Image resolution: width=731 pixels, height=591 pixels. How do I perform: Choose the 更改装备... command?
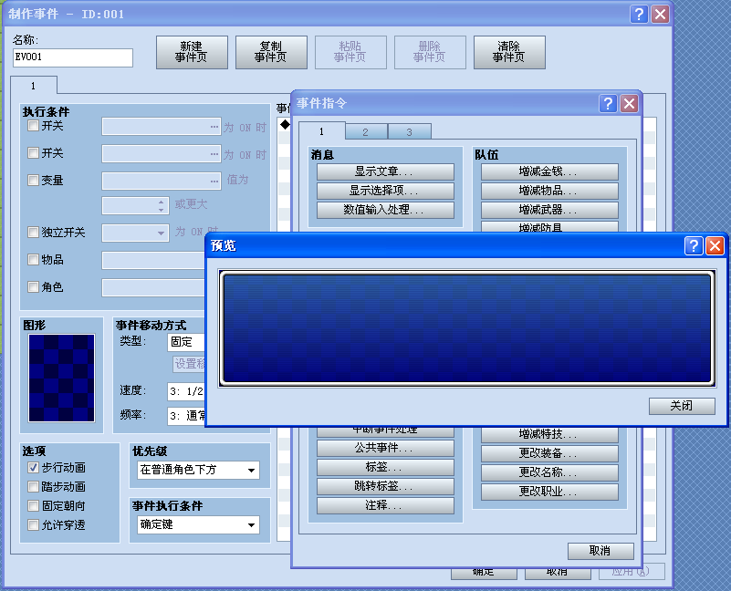point(549,453)
